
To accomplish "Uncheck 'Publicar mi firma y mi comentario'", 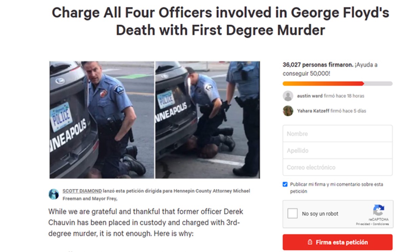I will [x=285, y=185].
